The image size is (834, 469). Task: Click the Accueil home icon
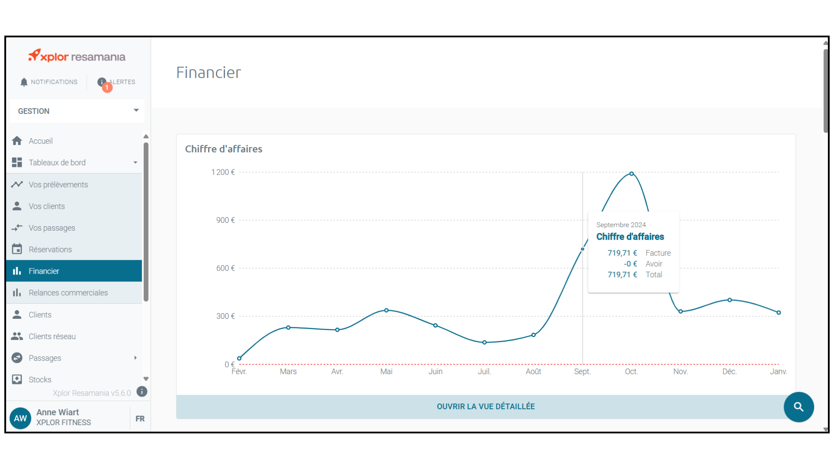click(x=17, y=141)
